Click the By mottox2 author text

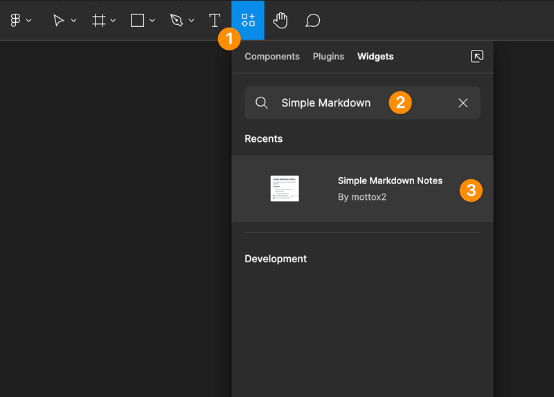point(362,197)
